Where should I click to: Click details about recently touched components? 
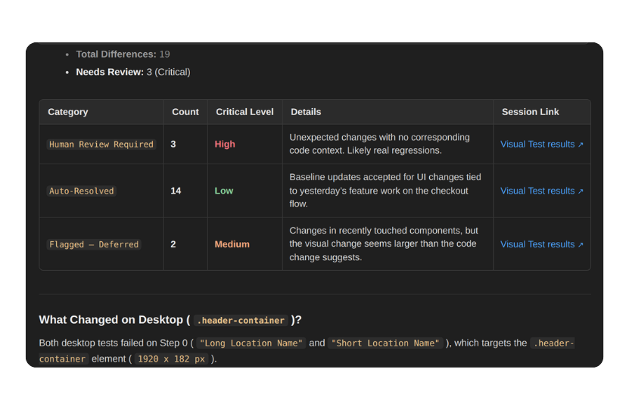pos(384,244)
